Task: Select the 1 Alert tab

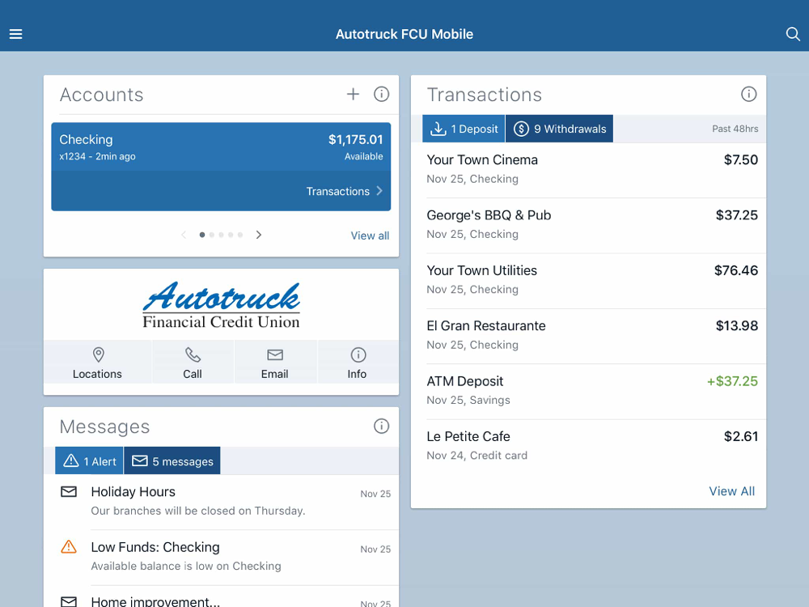Action: point(89,461)
